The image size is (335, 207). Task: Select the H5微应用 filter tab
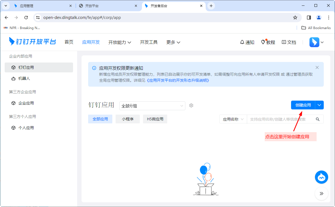tap(155, 119)
